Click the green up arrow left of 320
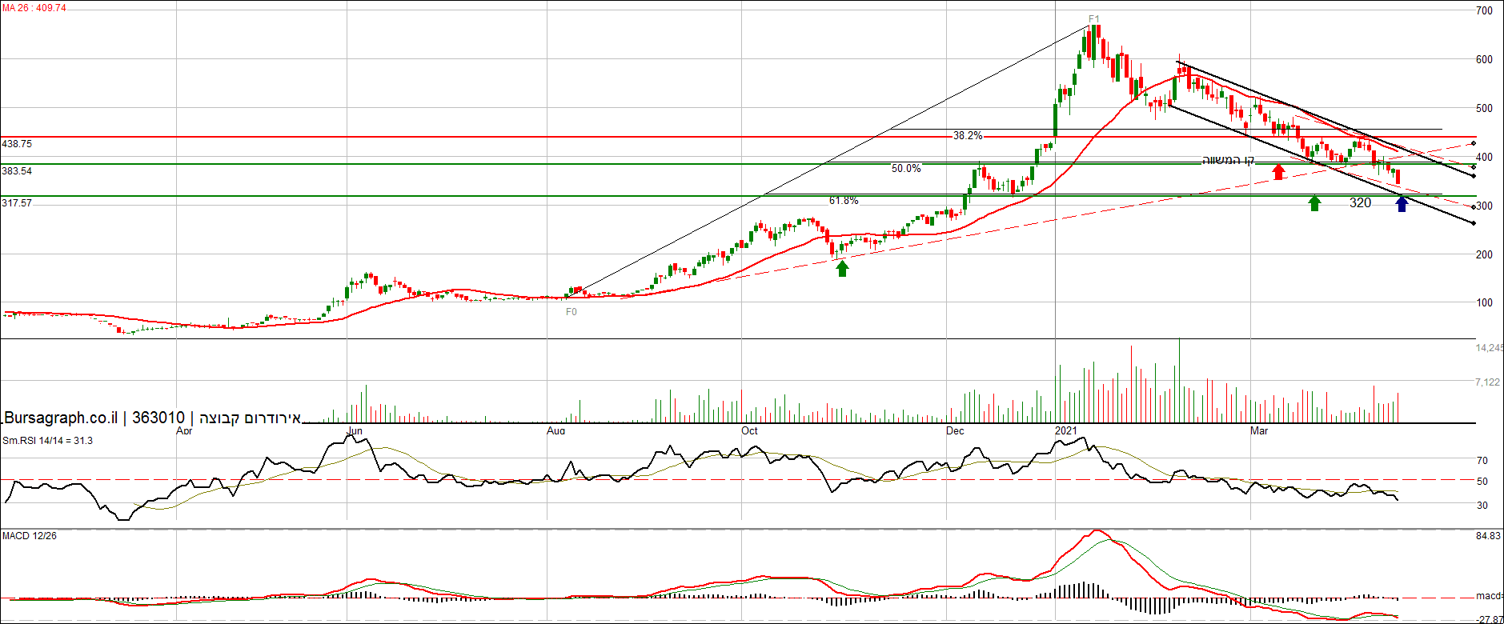 click(x=1314, y=203)
